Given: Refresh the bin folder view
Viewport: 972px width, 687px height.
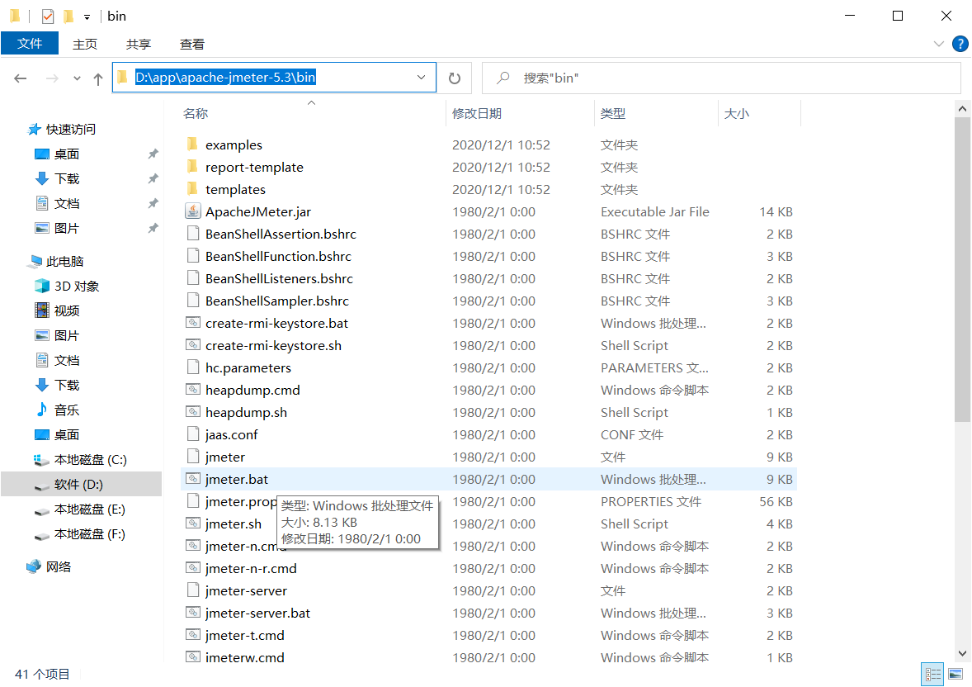Looking at the screenshot, I should click(x=455, y=78).
